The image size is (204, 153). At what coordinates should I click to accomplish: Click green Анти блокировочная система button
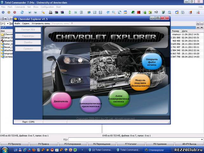coord(119,98)
